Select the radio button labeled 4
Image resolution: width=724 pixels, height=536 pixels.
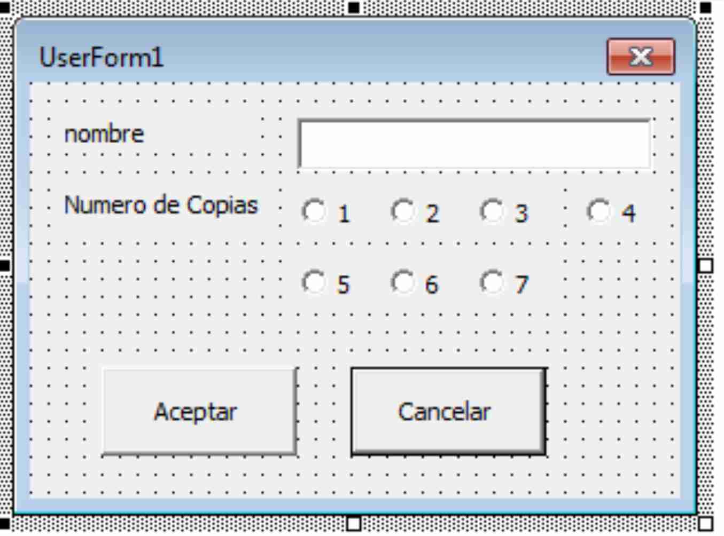[x=598, y=211]
